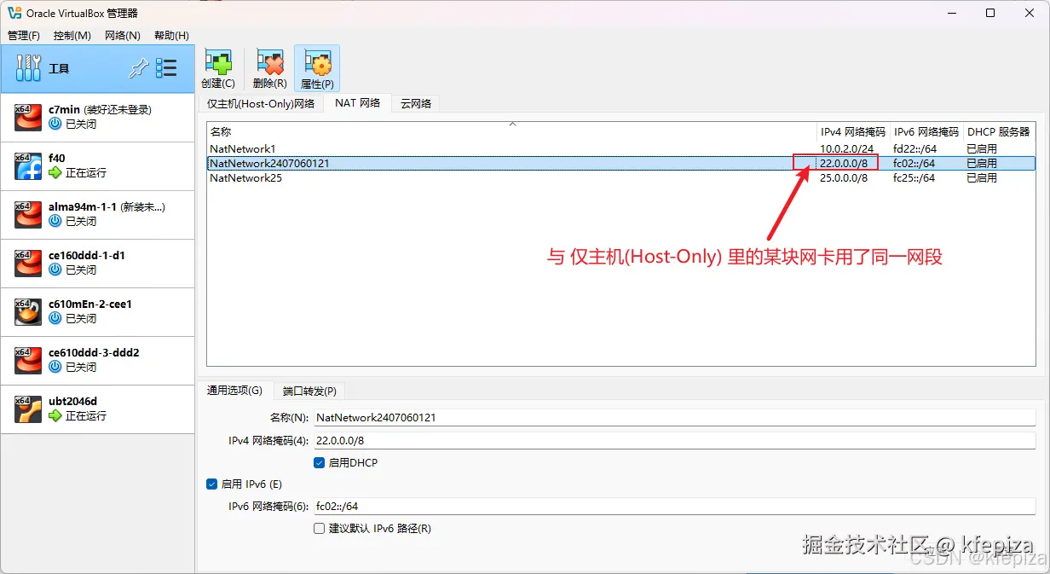Sort by the Name (名称) column header
The height and width of the screenshot is (574, 1050).
coord(511,132)
